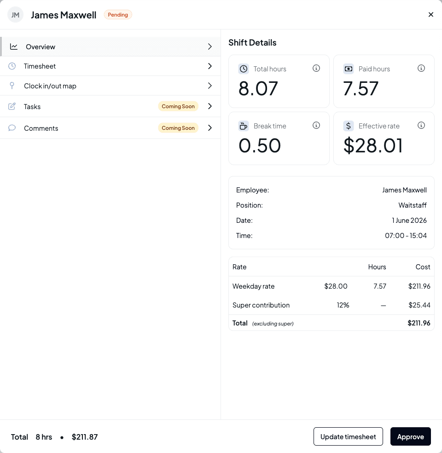Open the Overview section

pos(111,46)
